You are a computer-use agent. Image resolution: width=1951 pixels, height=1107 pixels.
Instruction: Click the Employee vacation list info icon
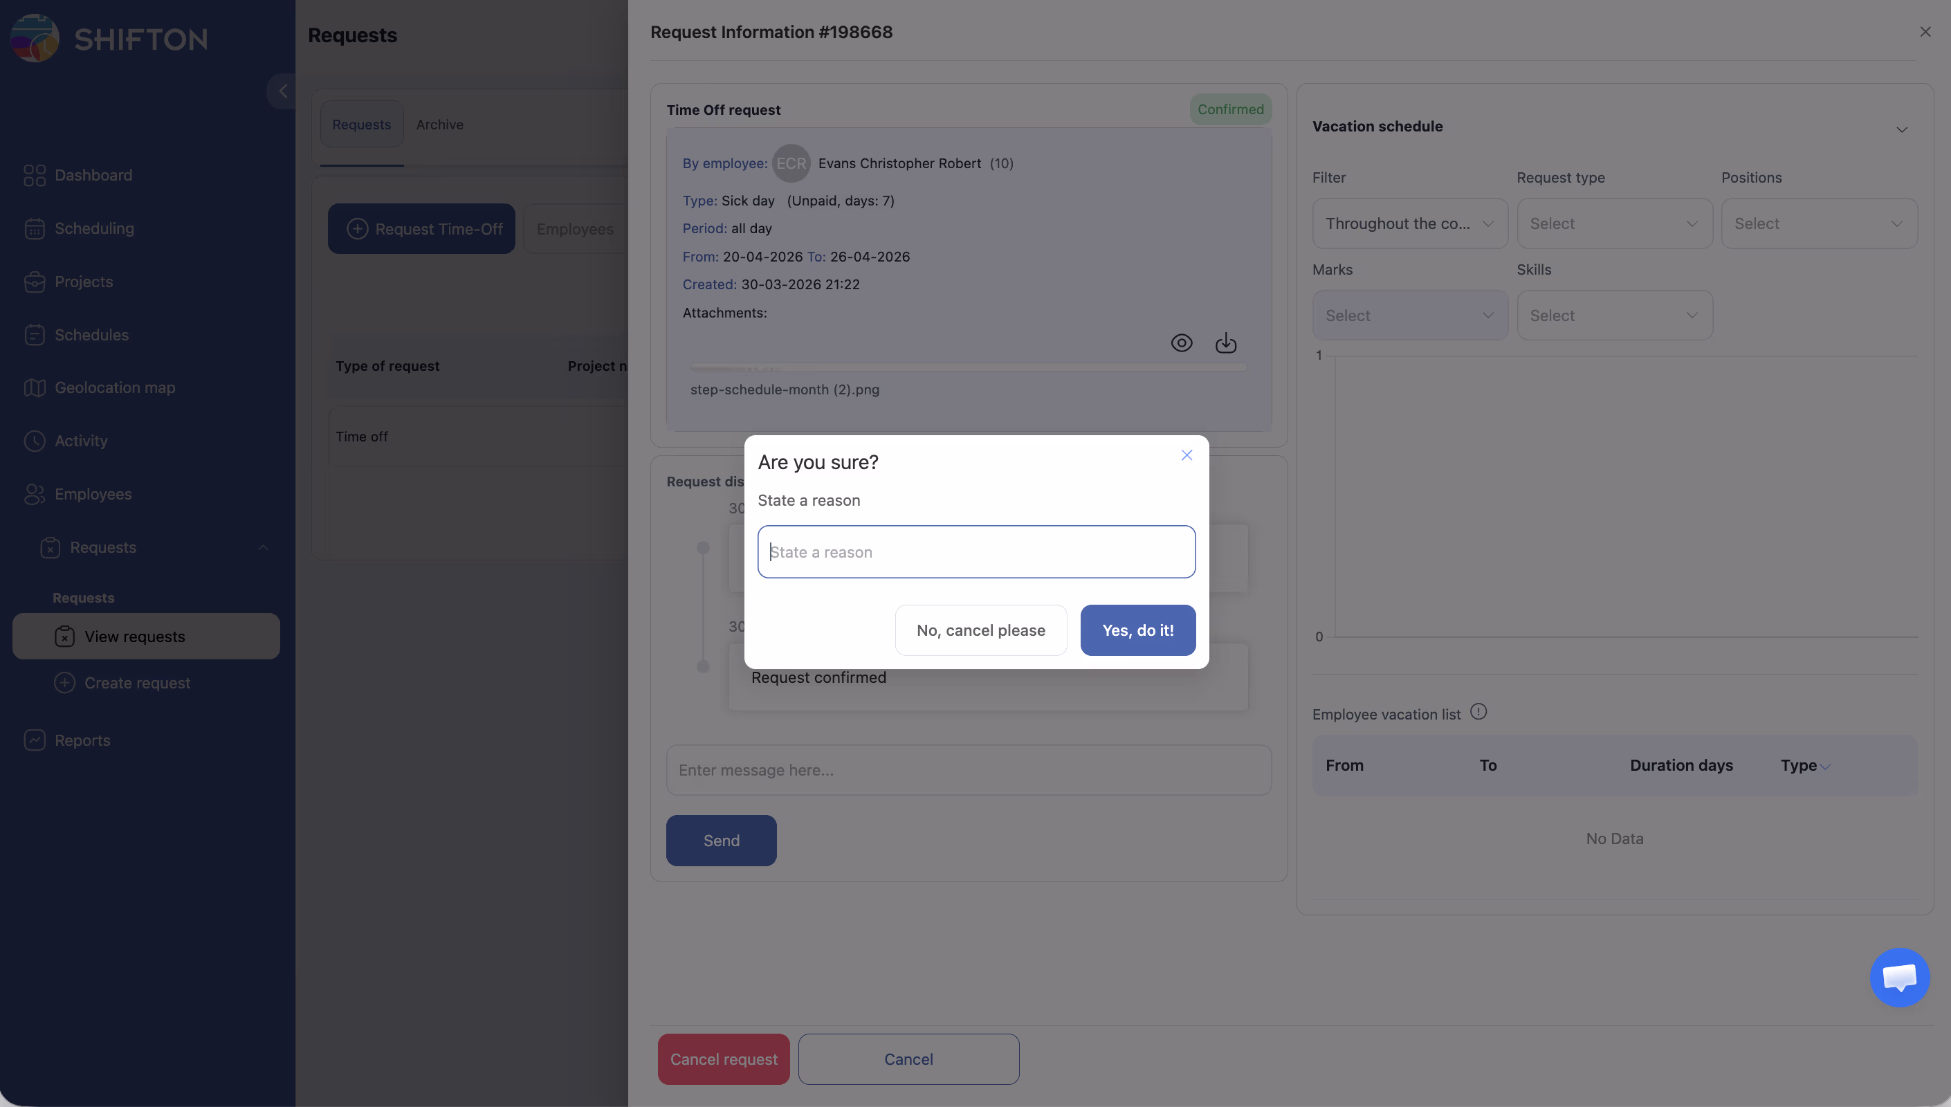point(1478,713)
